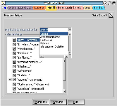Select the Menü tab
This screenshot has width=117, height=106.
point(51,8)
